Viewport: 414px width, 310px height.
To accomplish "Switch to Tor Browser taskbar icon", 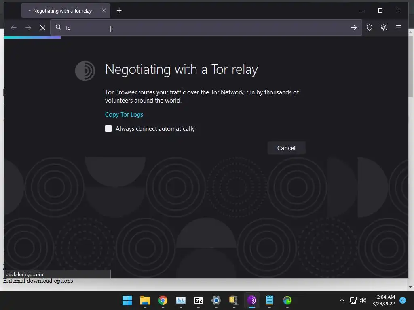I will [251, 300].
